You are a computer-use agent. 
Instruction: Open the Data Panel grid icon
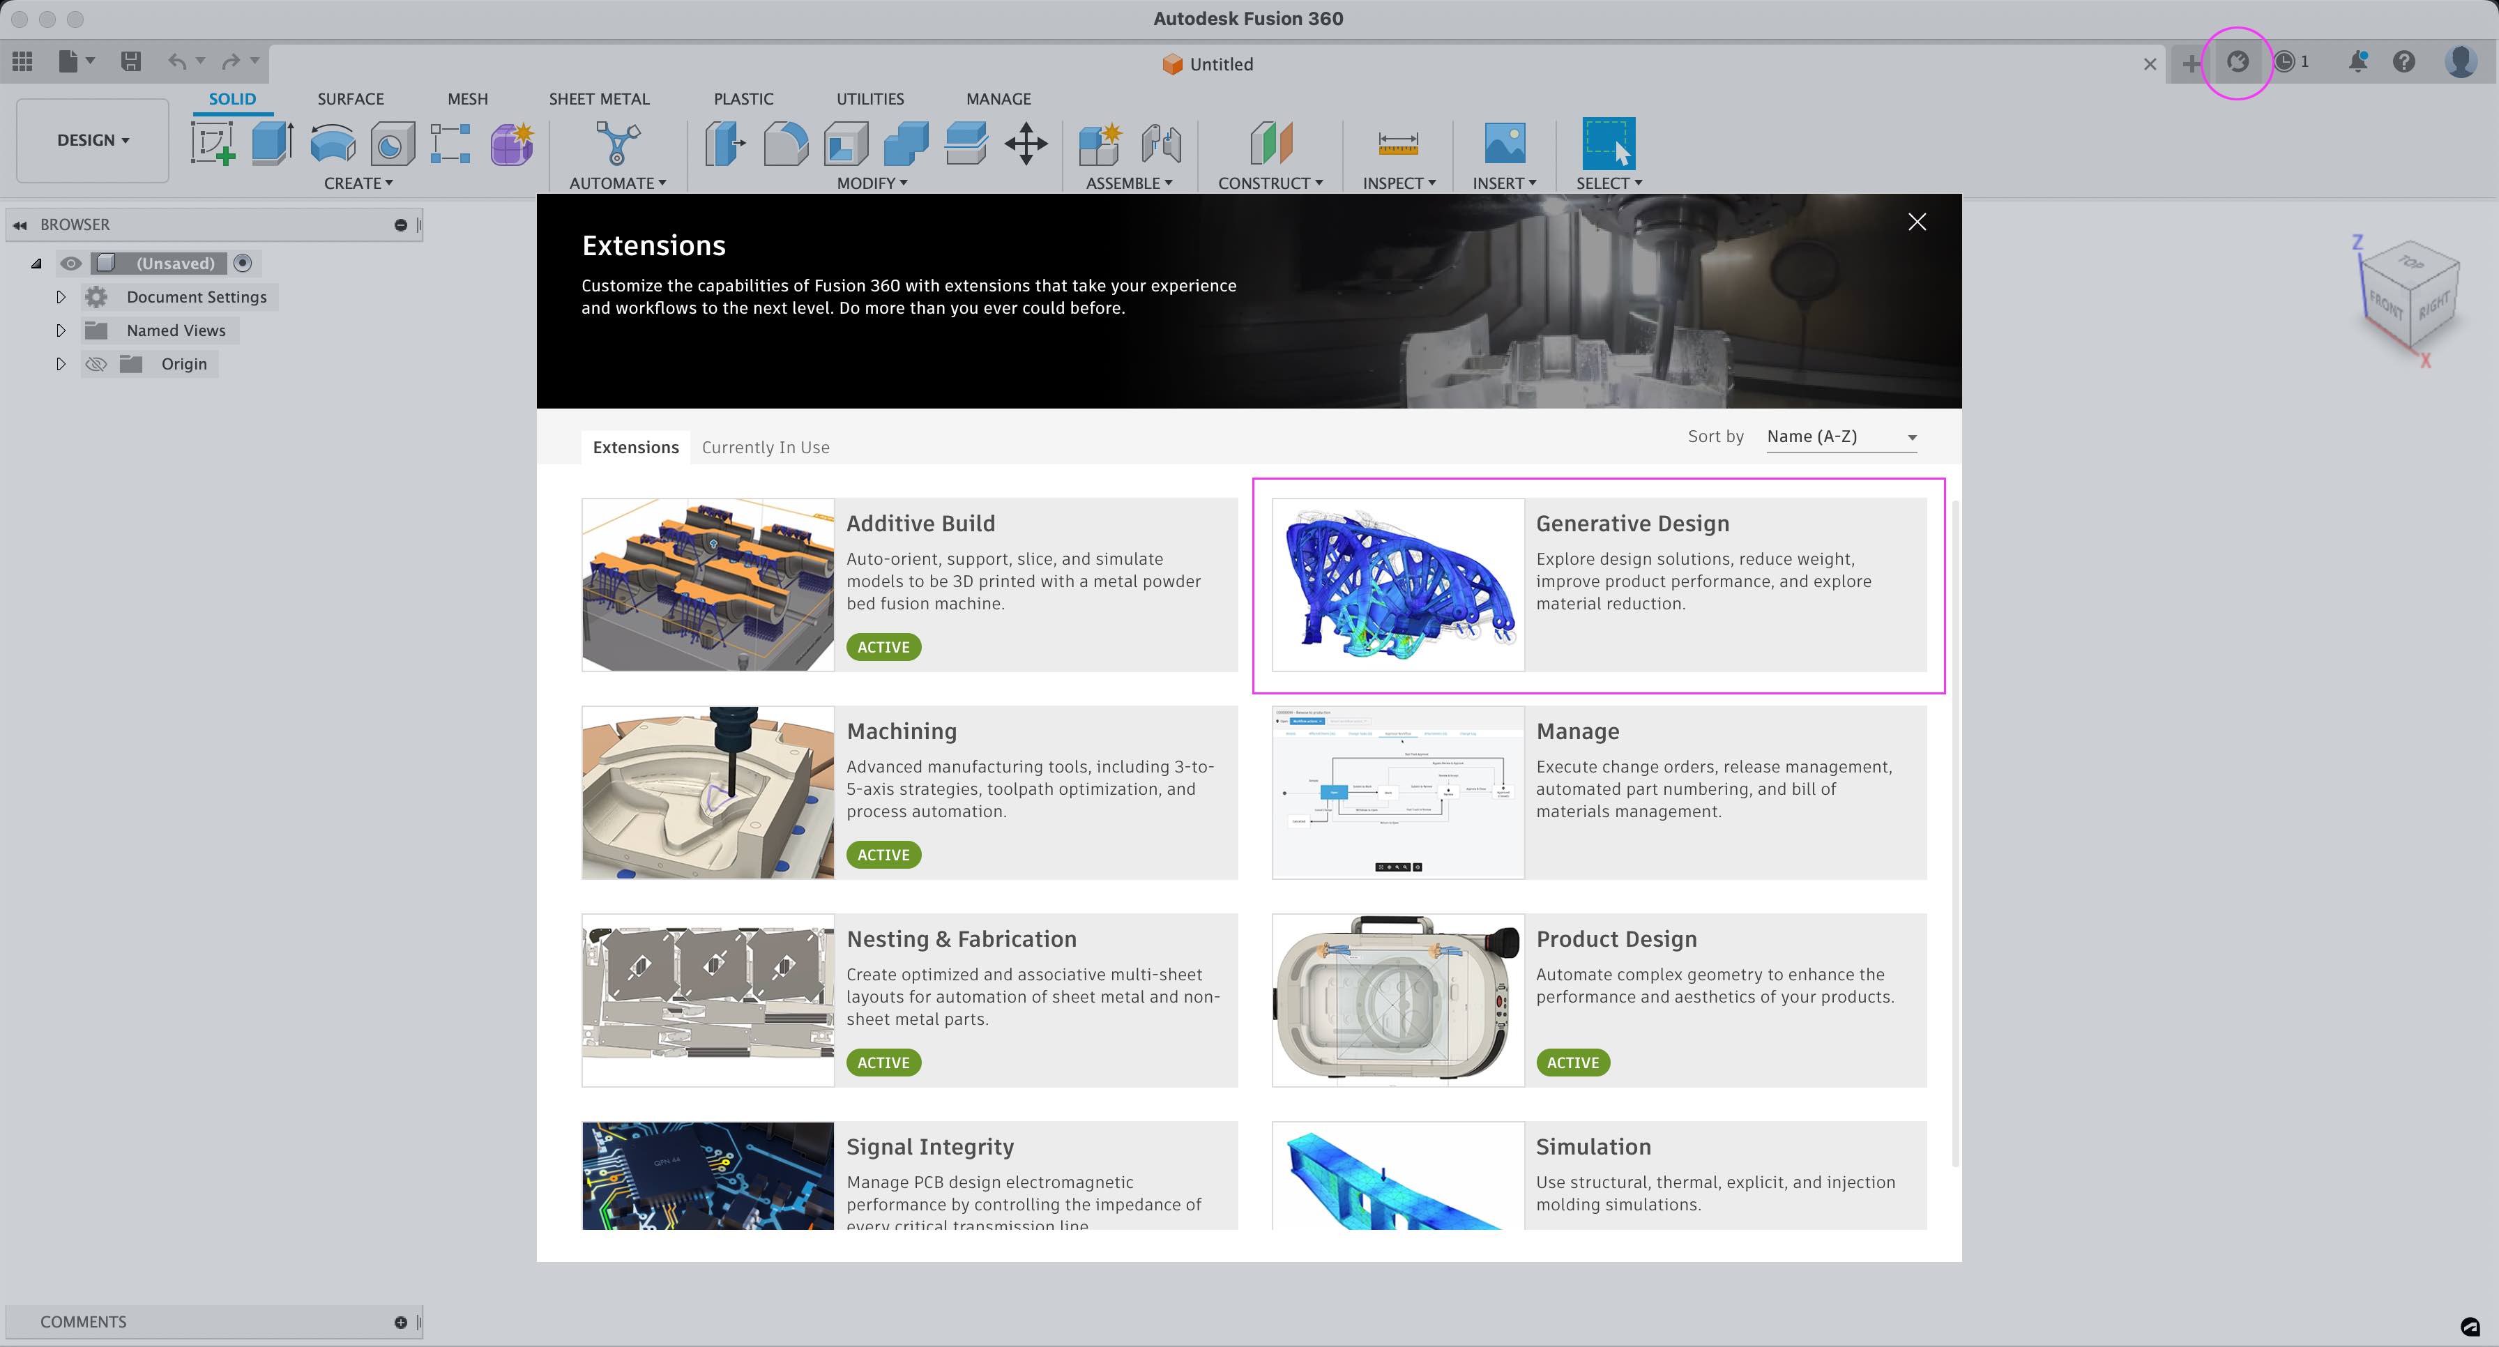coord(22,62)
